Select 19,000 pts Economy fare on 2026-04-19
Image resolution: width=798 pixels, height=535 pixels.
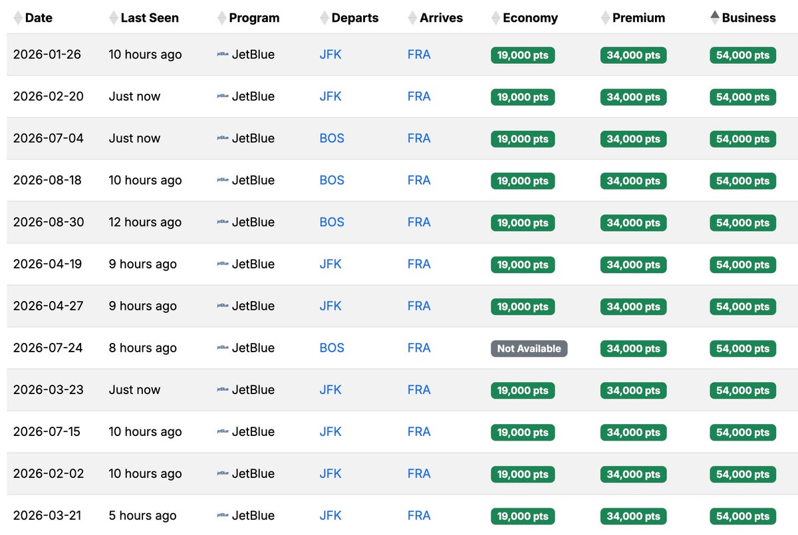523,265
